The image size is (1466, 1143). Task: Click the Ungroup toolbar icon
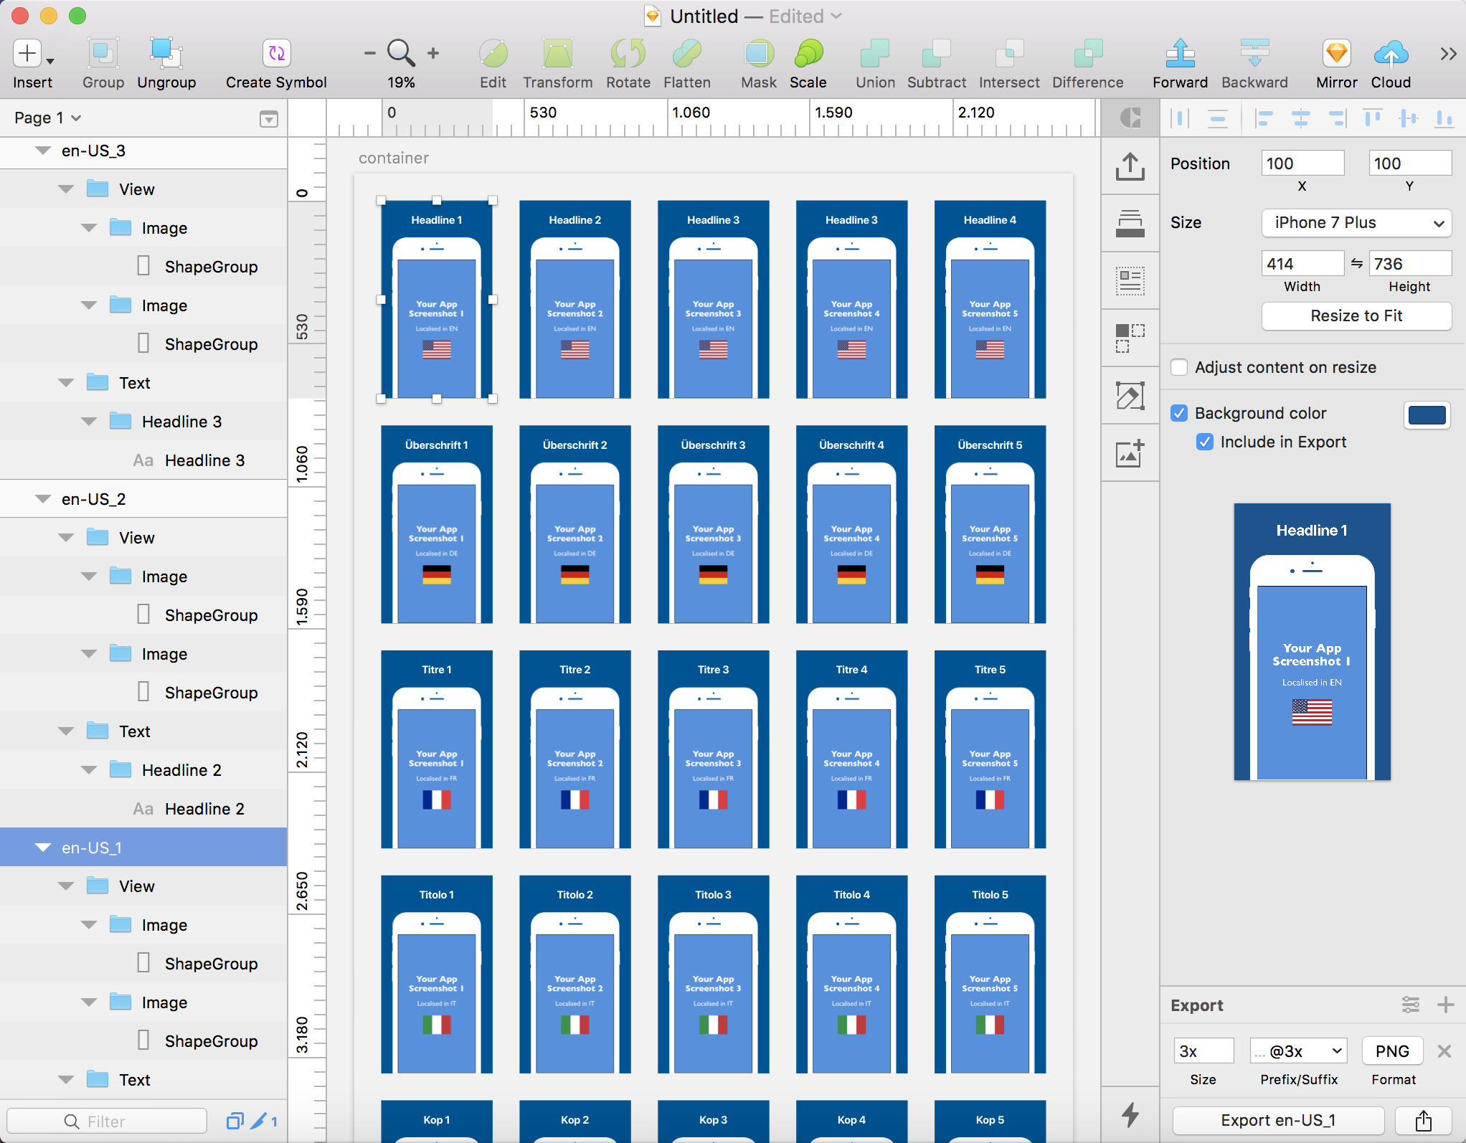point(166,54)
